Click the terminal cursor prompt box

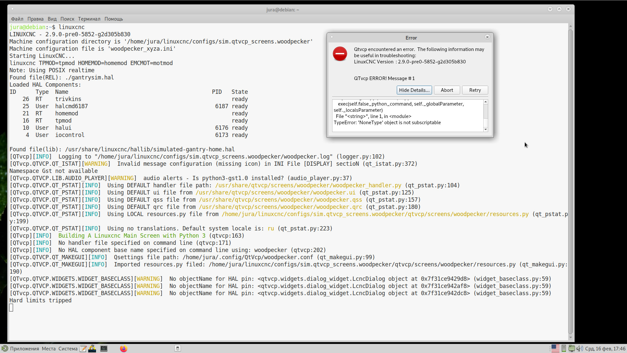[x=11, y=308]
